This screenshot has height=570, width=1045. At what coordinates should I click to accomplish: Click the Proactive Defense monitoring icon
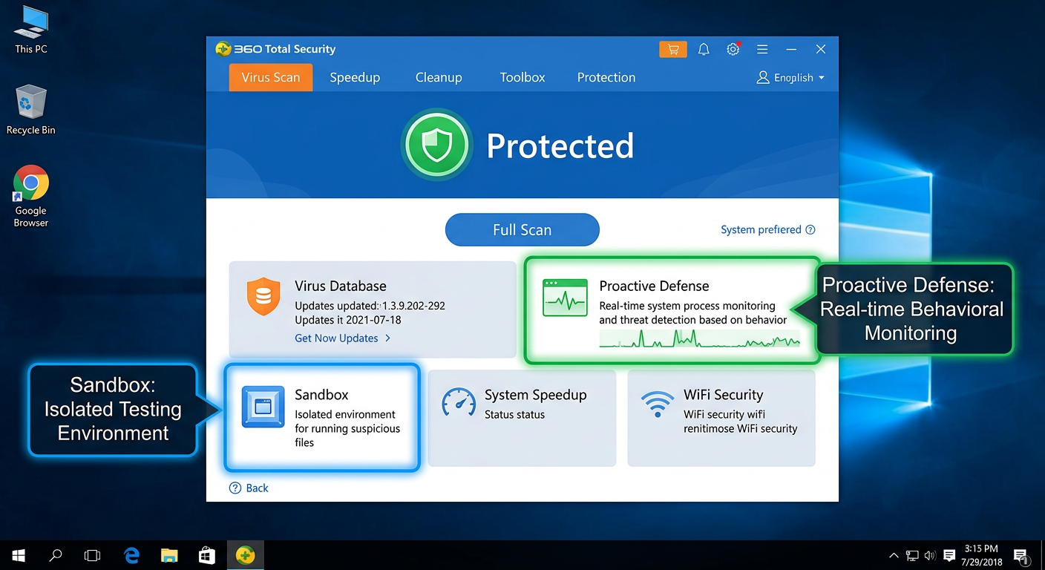click(565, 296)
